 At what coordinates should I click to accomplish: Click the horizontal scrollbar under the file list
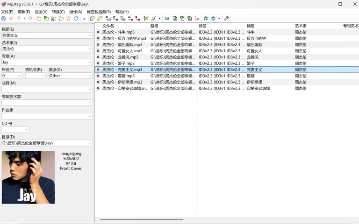click(142, 220)
